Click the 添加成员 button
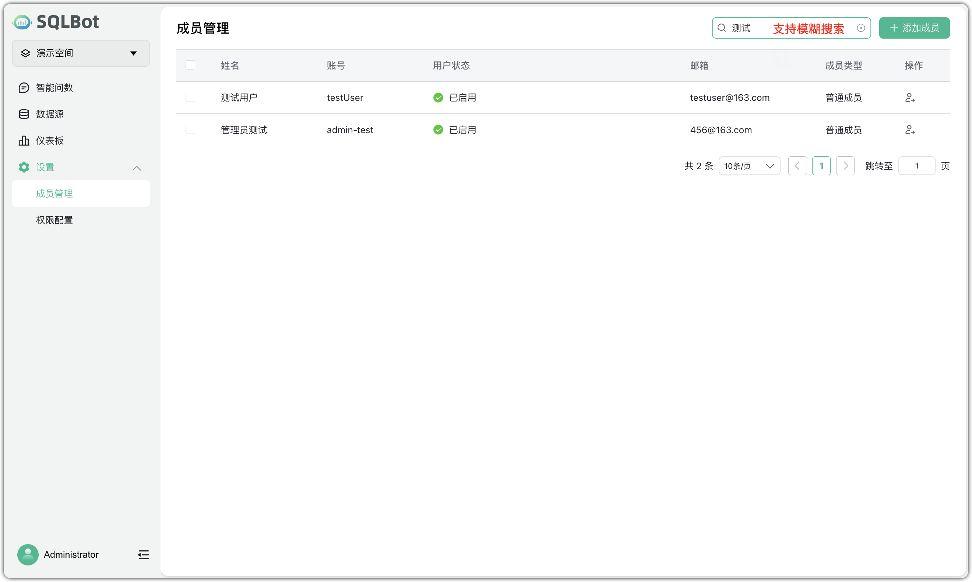Image resolution: width=972 pixels, height=582 pixels. click(x=914, y=28)
